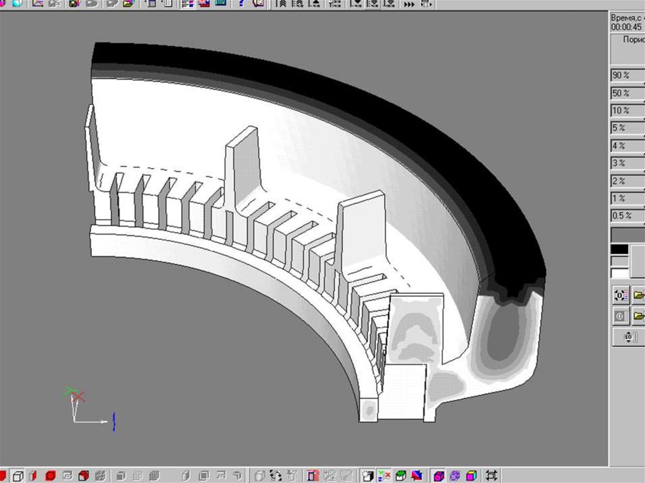Click the solid red cube icon
The height and width of the screenshot is (483, 645).
50,475
